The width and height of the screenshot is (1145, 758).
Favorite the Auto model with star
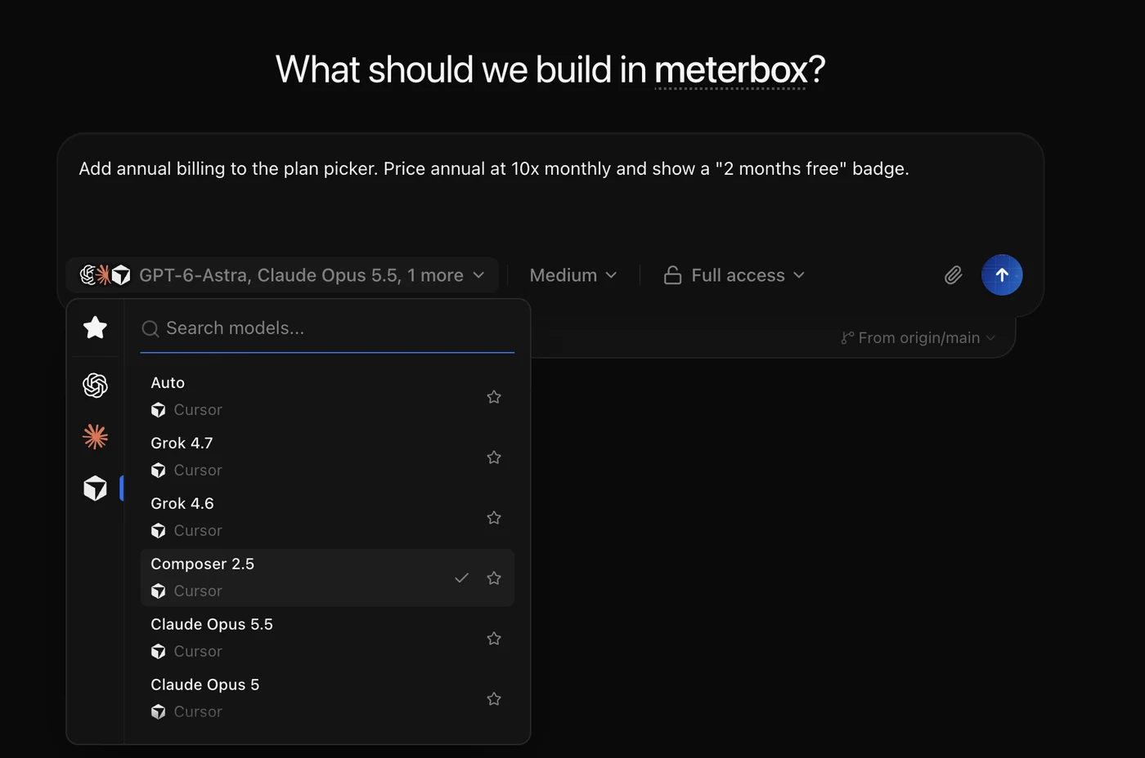click(x=494, y=397)
